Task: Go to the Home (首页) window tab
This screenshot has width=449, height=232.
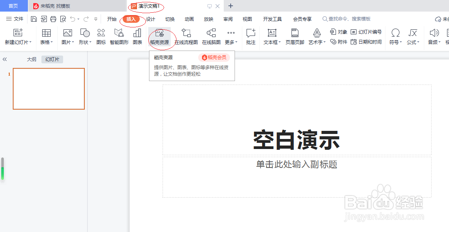Action: (x=13, y=6)
